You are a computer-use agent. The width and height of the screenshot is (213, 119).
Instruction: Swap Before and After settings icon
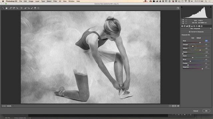[x=173, y=106]
